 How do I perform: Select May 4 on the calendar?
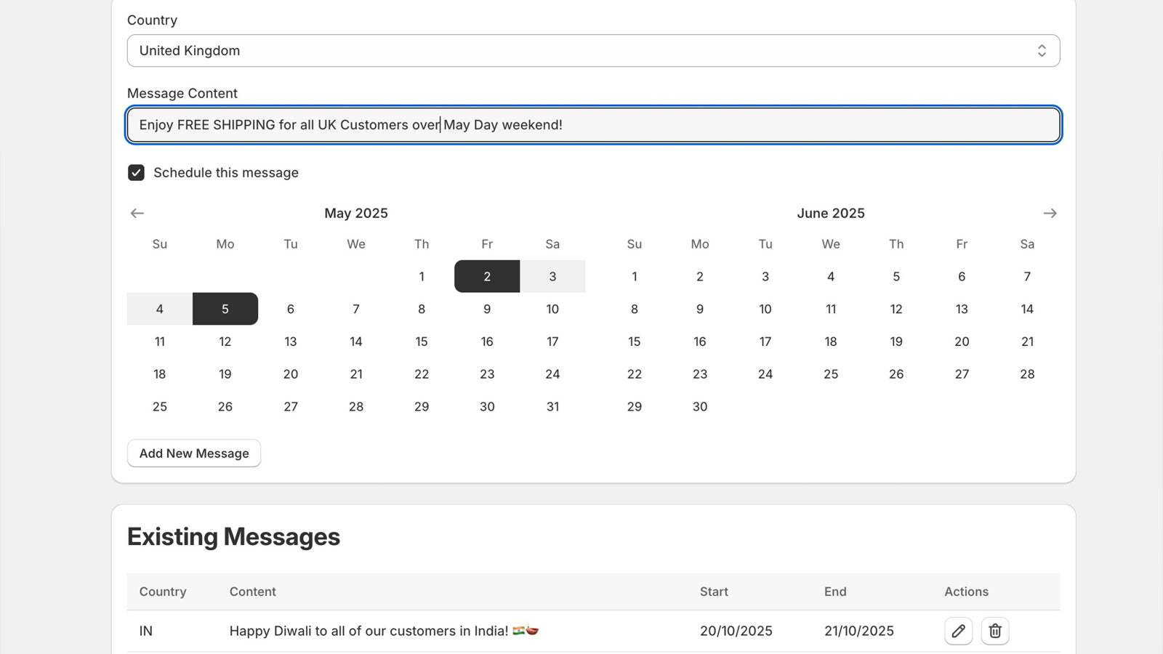coord(160,309)
